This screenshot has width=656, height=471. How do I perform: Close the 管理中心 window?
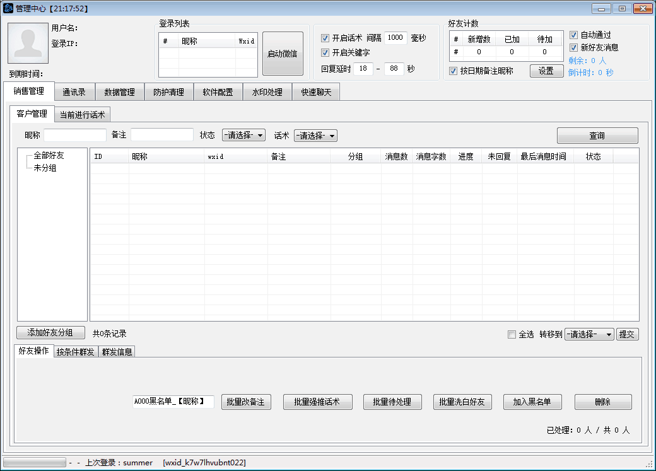pos(643,8)
